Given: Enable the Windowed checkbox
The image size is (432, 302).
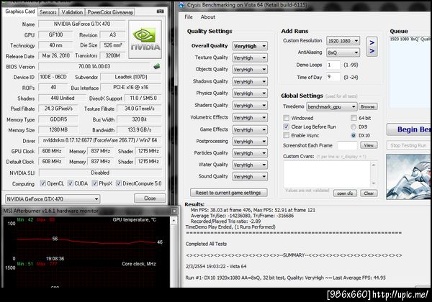Looking at the screenshot, I should tap(287, 118).
